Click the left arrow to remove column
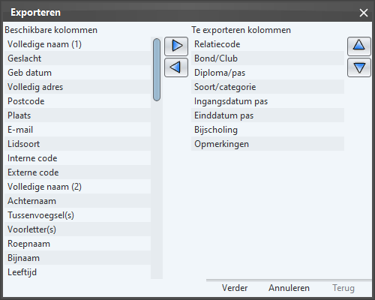 [176, 67]
